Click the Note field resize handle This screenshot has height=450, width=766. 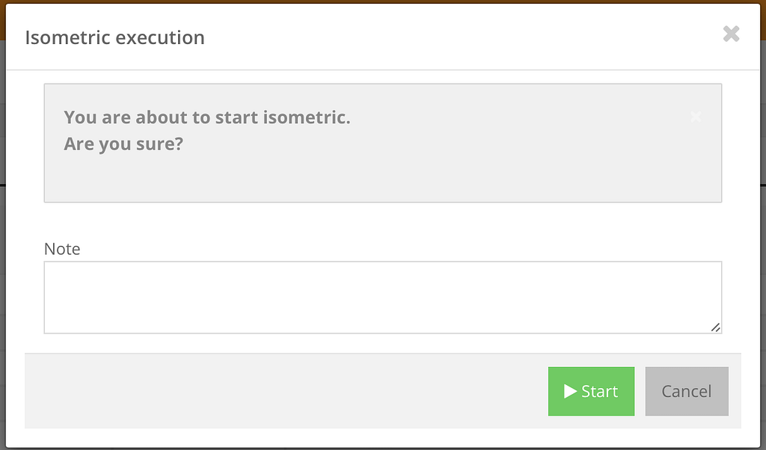point(715,327)
